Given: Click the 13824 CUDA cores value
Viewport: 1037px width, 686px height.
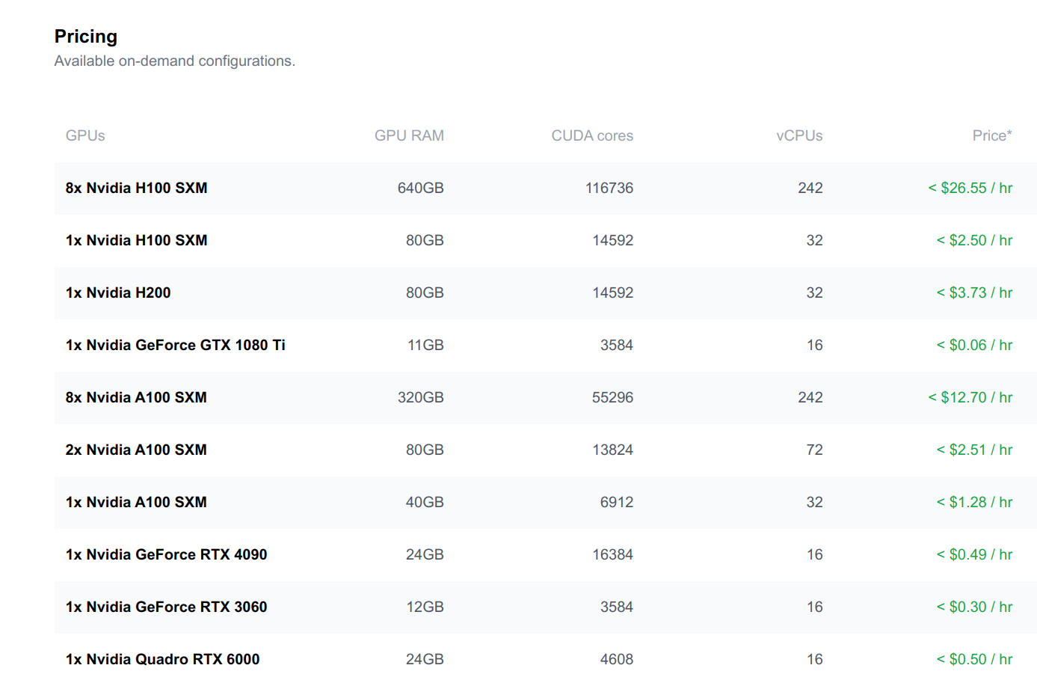Looking at the screenshot, I should (612, 450).
